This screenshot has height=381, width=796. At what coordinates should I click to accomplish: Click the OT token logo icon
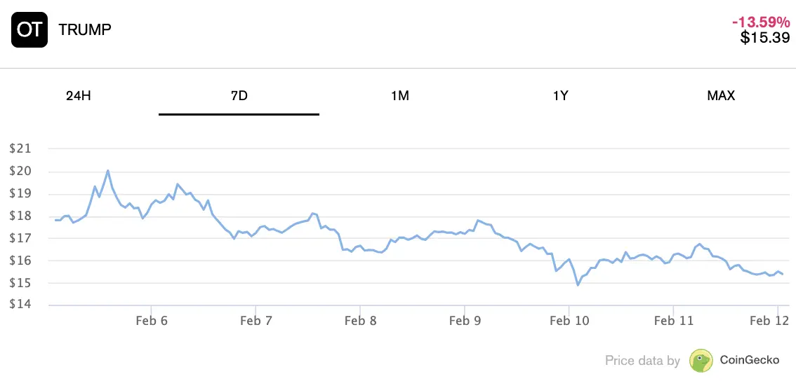tap(29, 30)
